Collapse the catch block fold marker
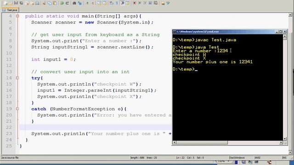The height and width of the screenshot is (165, 294). [17, 109]
